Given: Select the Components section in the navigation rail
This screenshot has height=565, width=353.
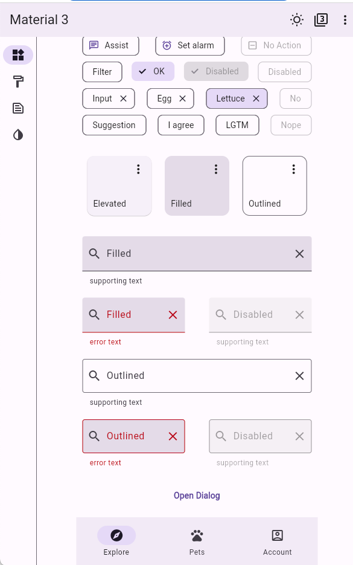Looking at the screenshot, I should (18, 55).
